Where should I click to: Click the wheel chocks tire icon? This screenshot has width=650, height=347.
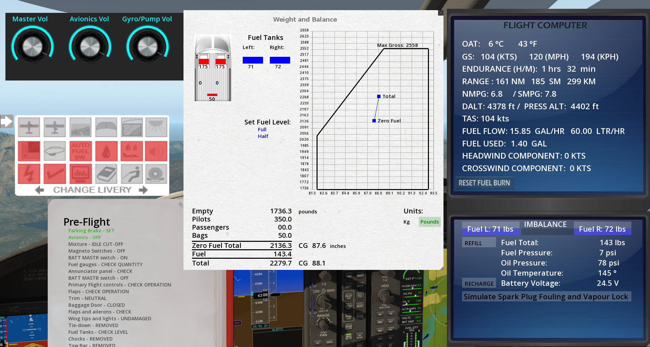pos(156,174)
